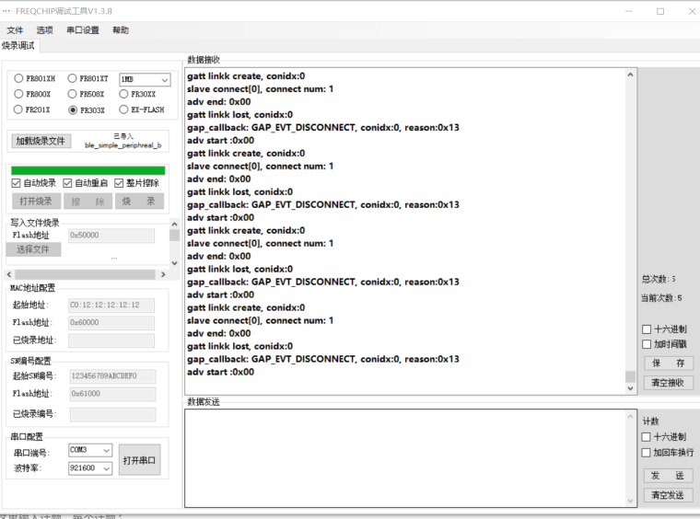This screenshot has width=700, height=519.
Task: Select the FR801XH chip option
Action: (x=19, y=79)
